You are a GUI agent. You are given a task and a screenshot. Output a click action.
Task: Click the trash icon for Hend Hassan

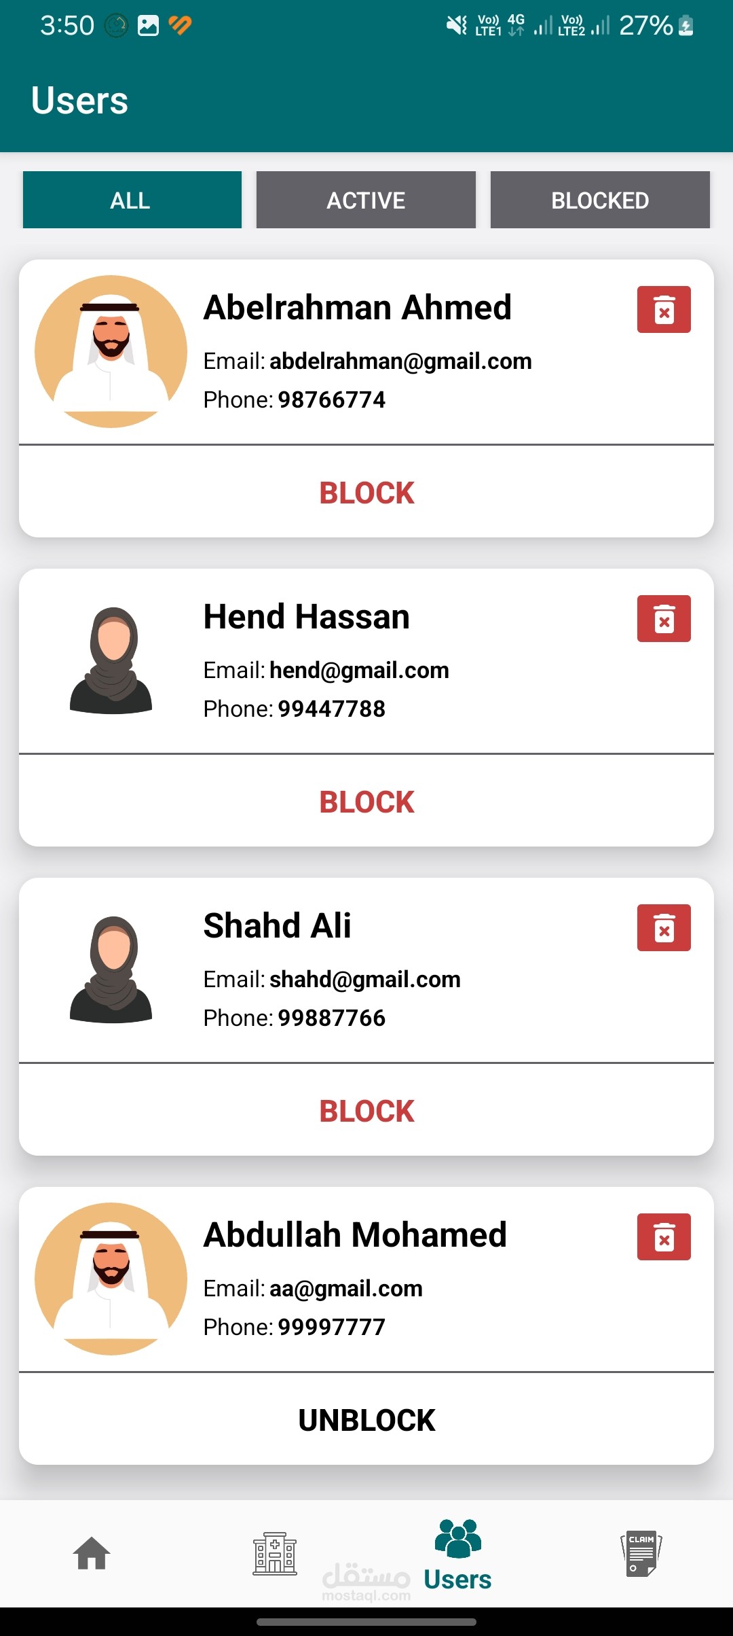click(663, 619)
